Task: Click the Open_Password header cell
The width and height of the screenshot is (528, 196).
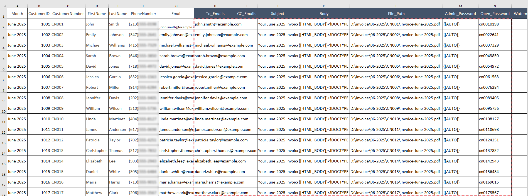Action: [495, 14]
